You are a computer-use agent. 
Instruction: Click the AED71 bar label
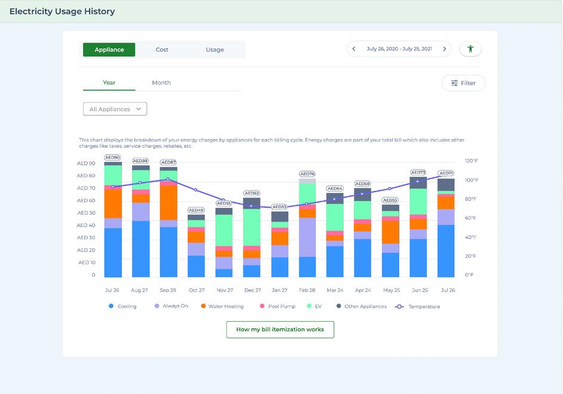[x=446, y=173]
